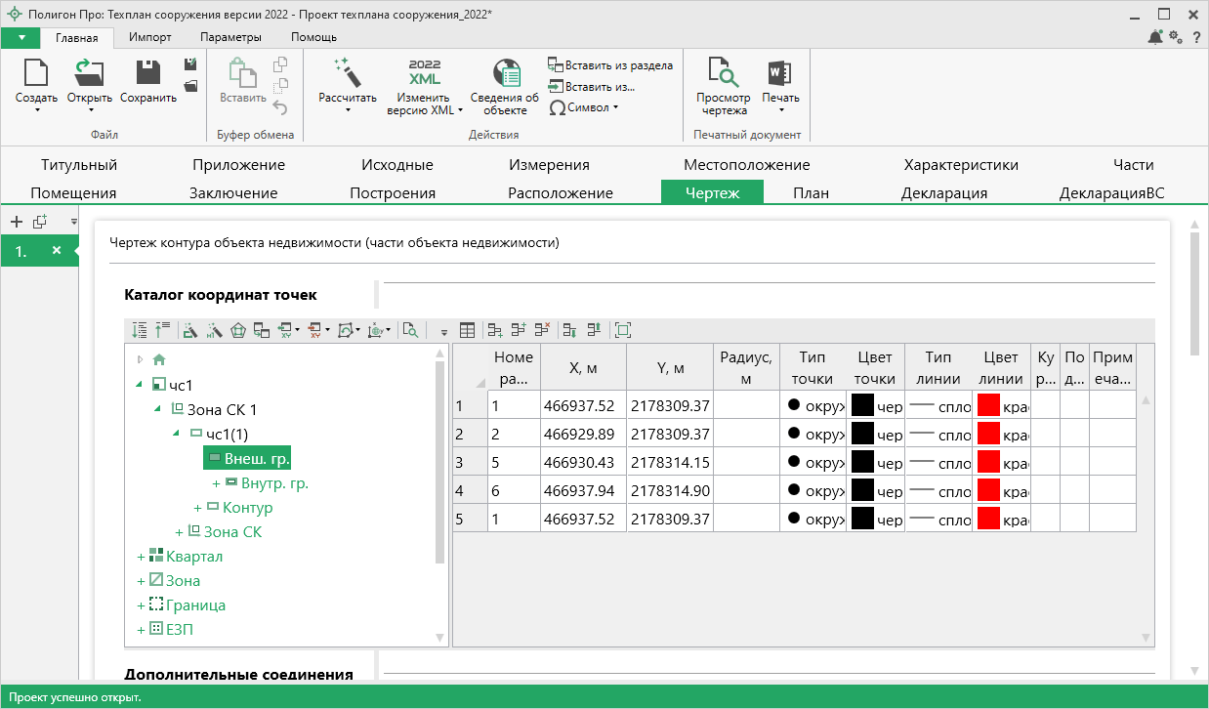Click Вставить из раздела button
This screenshot has width=1209, height=709.
[610, 65]
